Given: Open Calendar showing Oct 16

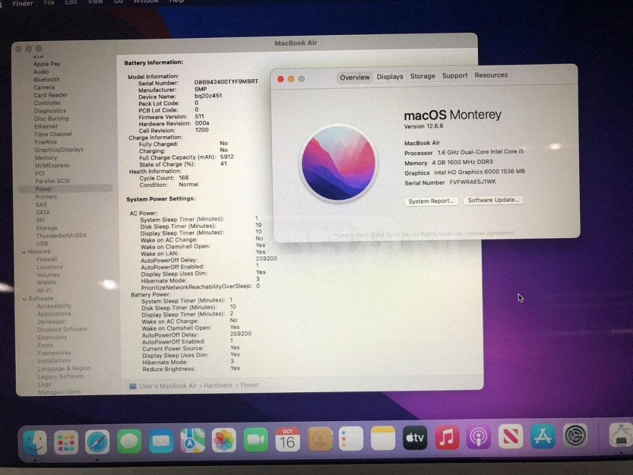Looking at the screenshot, I should pos(287,439).
